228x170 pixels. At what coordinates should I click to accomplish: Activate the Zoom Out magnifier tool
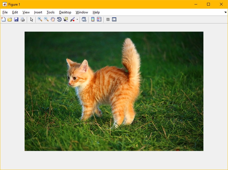click(x=46, y=20)
